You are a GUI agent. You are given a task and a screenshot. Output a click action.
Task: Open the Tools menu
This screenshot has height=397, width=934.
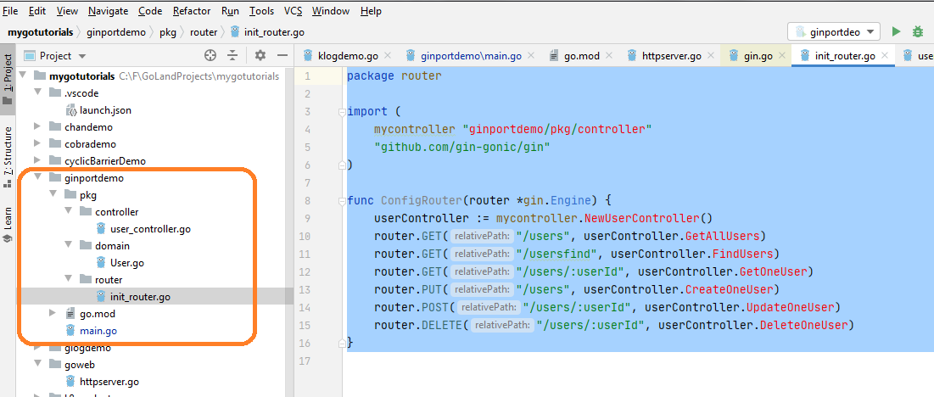click(x=261, y=11)
